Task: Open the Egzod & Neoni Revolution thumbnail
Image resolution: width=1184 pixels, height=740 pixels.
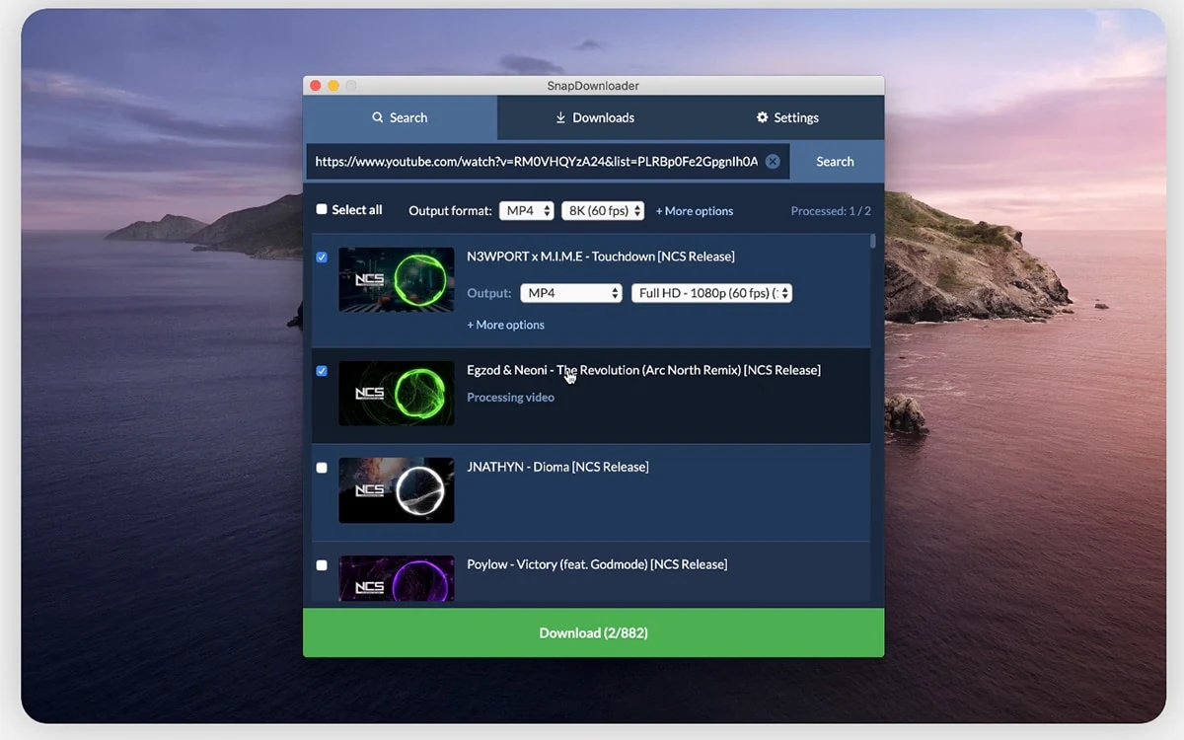Action: pos(397,393)
